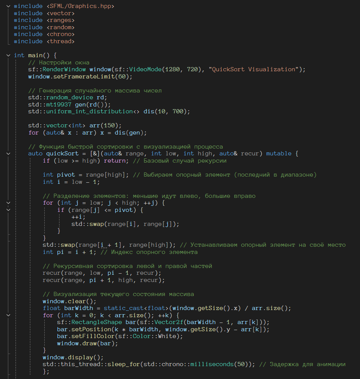Viewport: 360px width, 379px height.
Task: Click the uniform_int_distribution type
Action: 89,111
